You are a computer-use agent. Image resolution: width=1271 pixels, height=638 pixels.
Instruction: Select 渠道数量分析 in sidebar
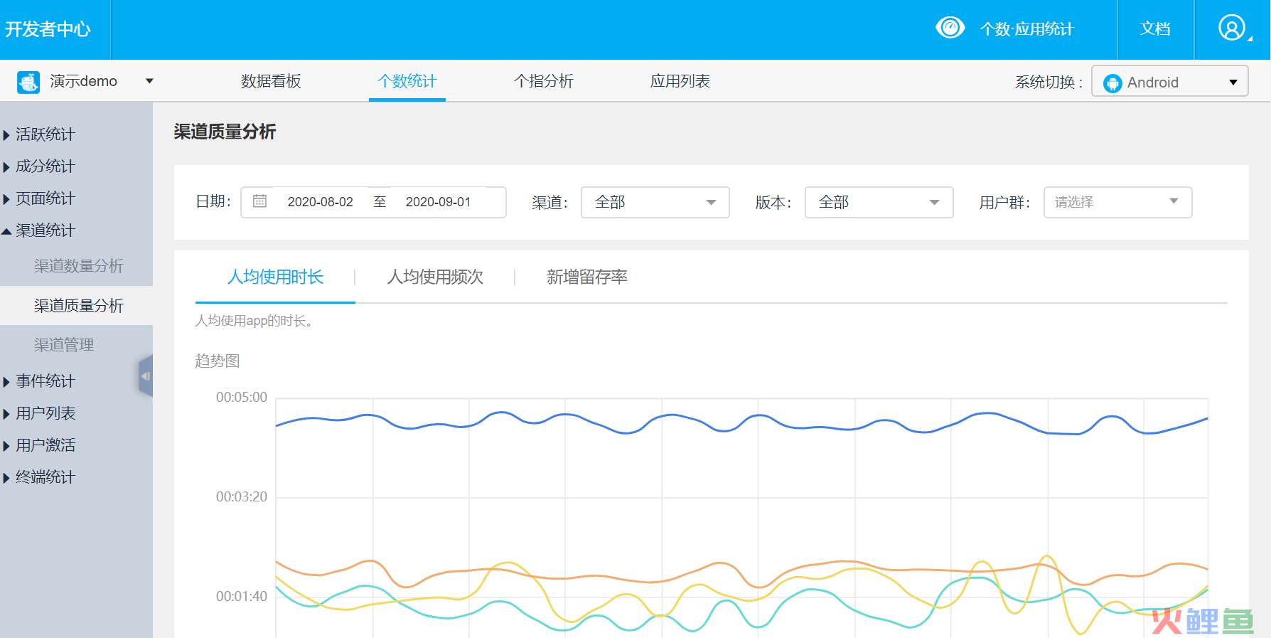[78, 266]
